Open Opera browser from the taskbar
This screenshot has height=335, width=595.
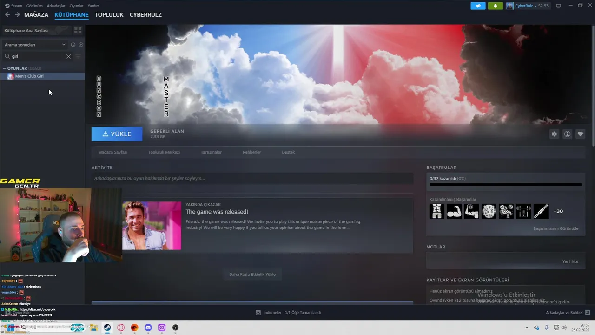click(121, 328)
